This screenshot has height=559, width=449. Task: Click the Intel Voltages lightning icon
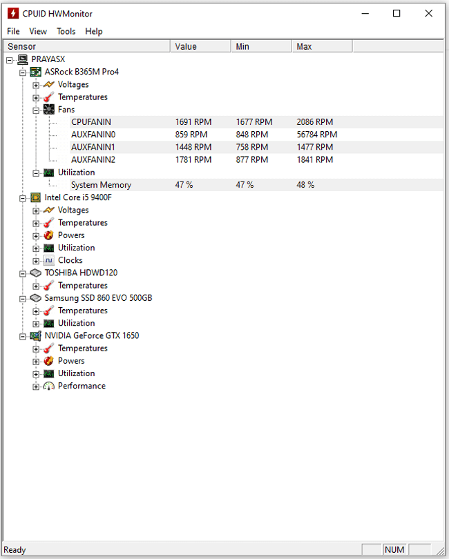pyautogui.click(x=49, y=210)
